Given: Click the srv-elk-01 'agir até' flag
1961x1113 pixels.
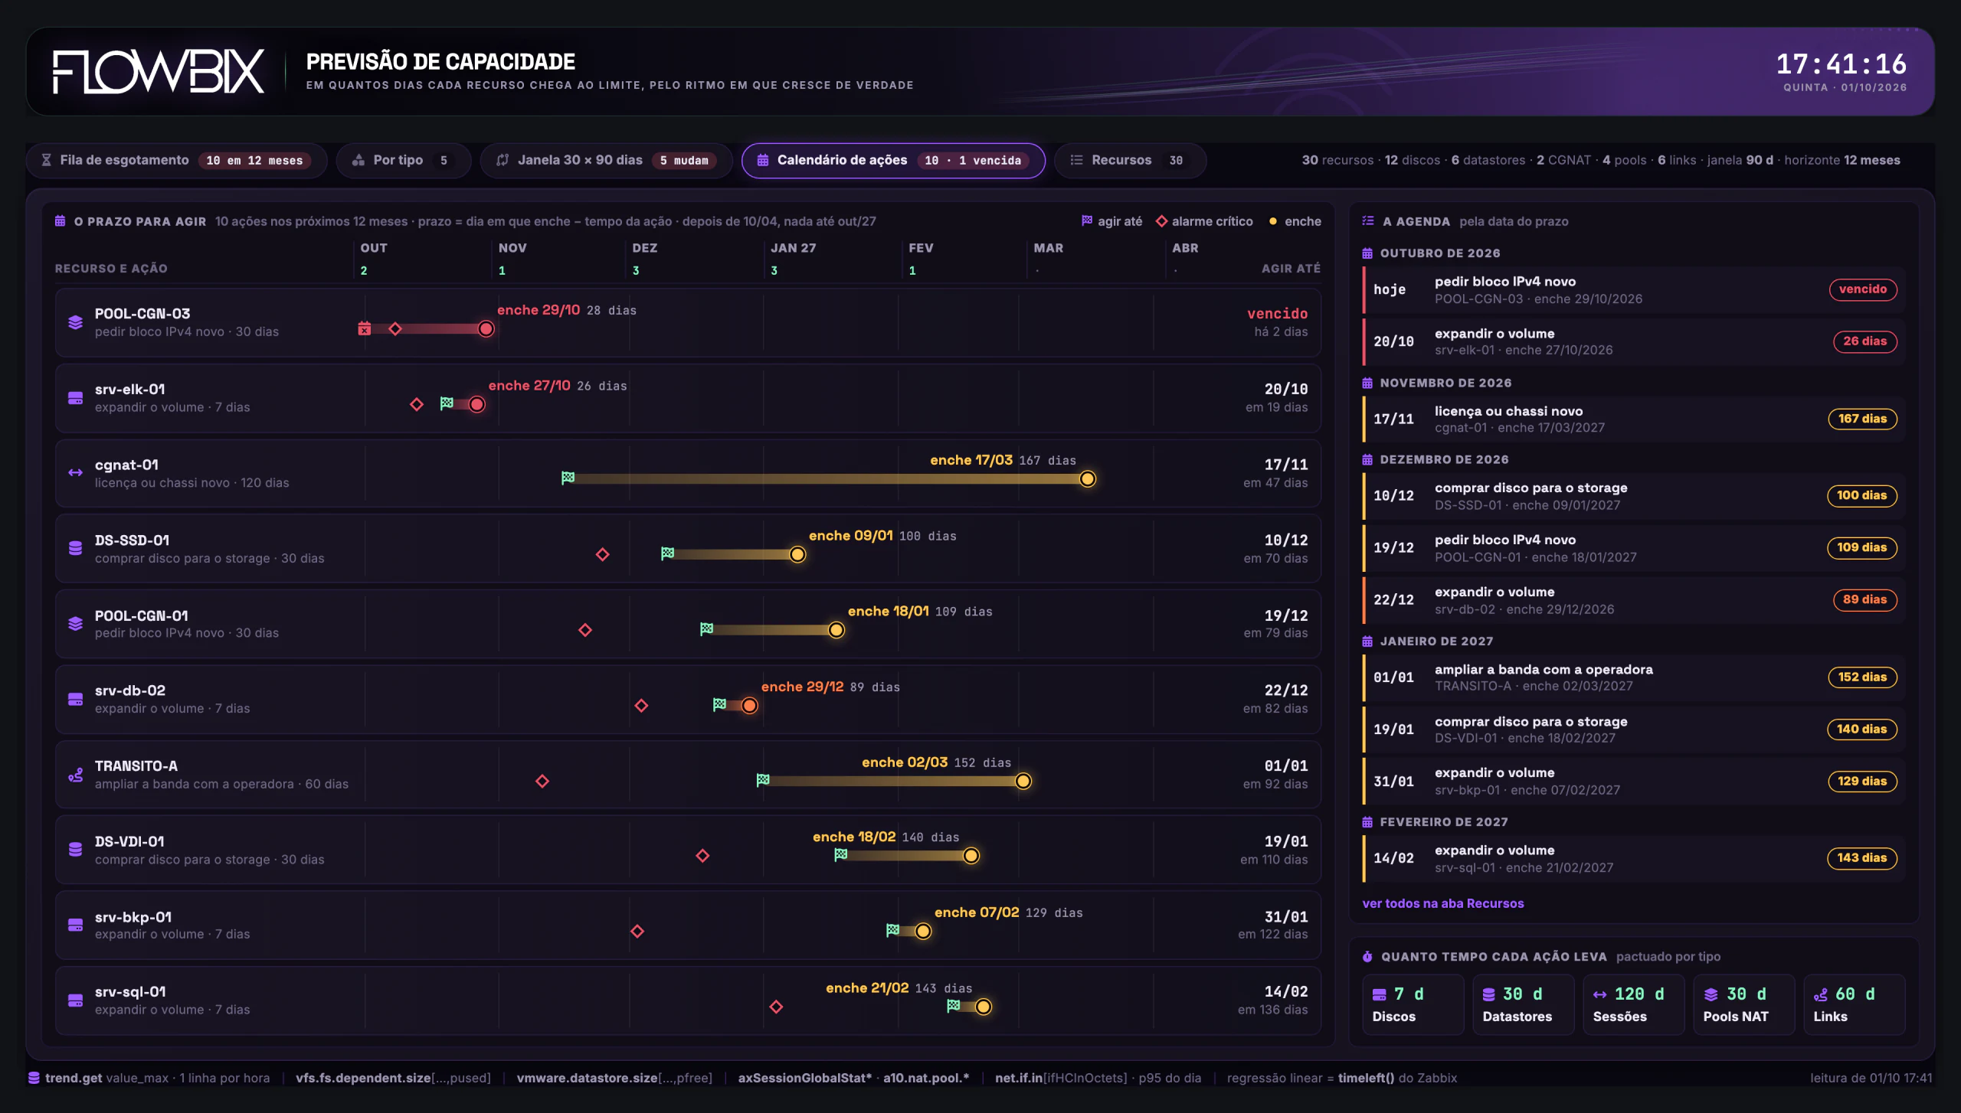Looking at the screenshot, I should 447,403.
